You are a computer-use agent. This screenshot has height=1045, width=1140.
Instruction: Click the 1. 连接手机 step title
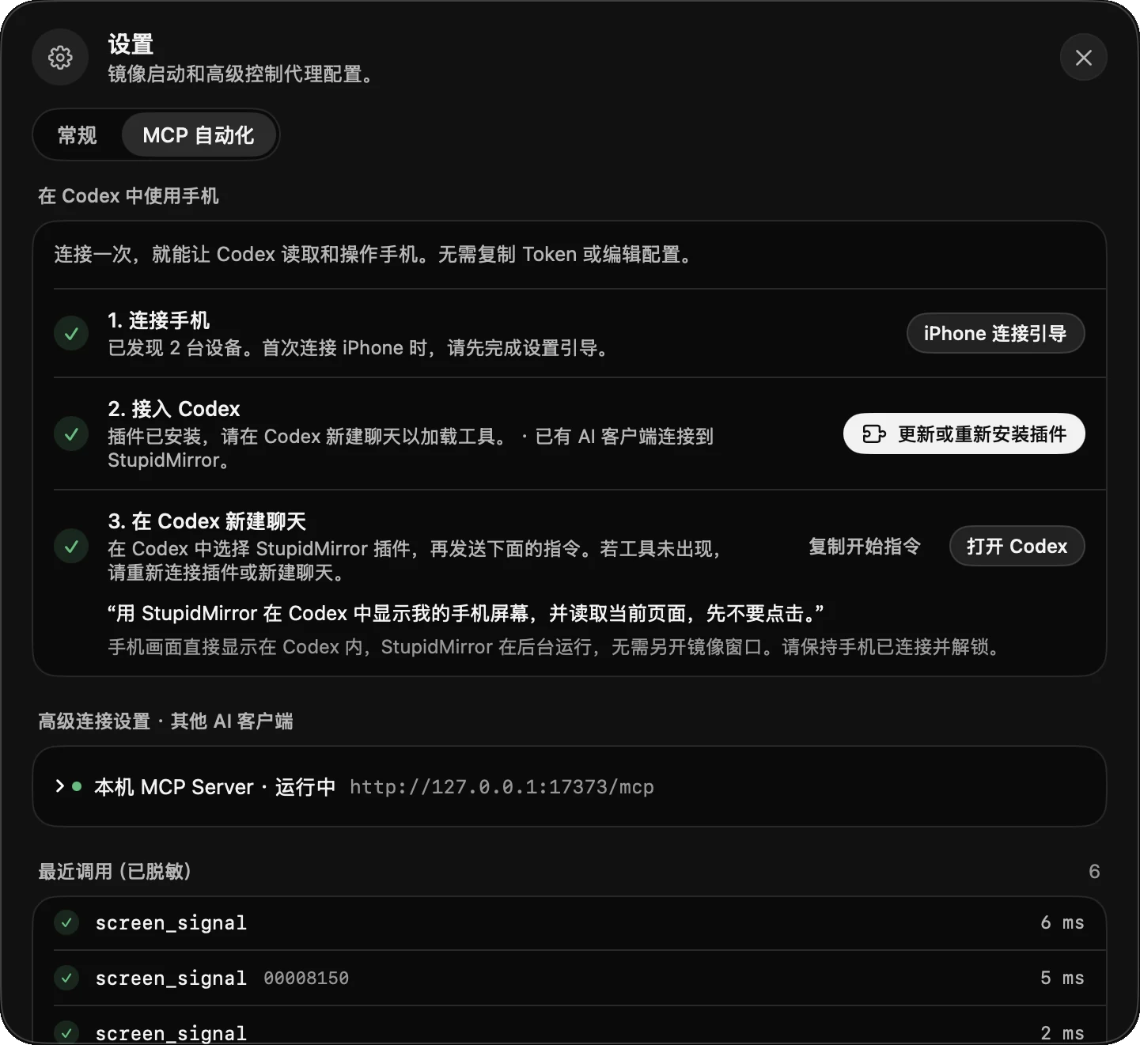pos(159,320)
